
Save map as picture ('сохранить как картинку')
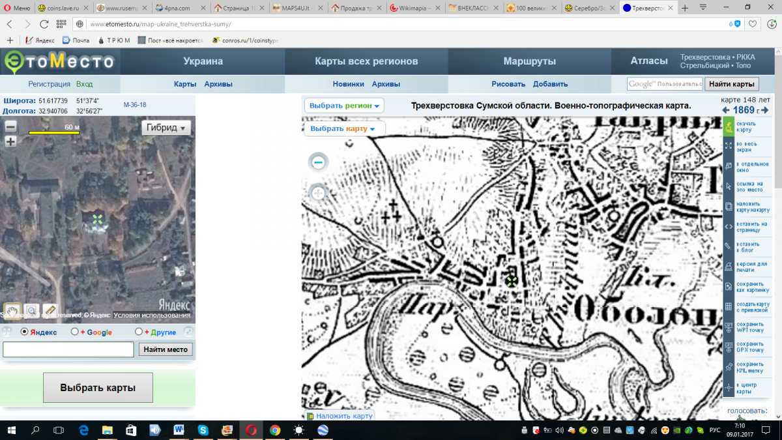(x=729, y=287)
